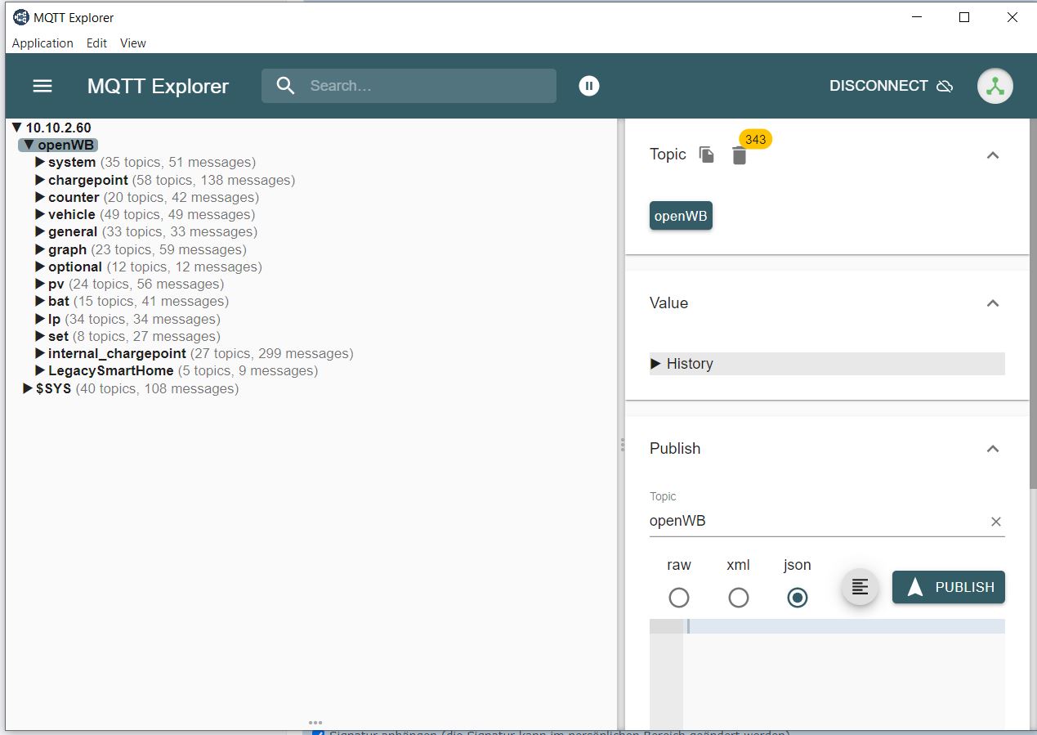
Task: Click the vertical panel splitter handle
Action: click(622, 445)
